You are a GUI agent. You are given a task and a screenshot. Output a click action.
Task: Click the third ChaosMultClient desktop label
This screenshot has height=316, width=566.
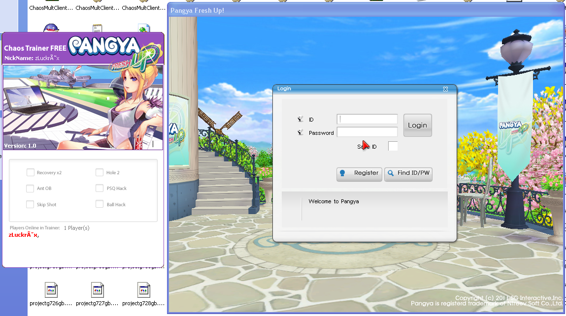(x=144, y=8)
